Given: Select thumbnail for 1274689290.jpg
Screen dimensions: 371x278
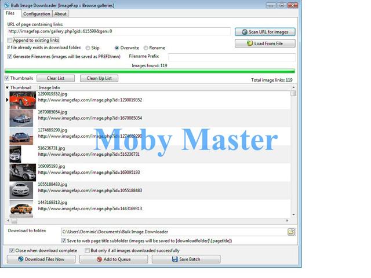Looking at the screenshot, I should pos(21,136).
